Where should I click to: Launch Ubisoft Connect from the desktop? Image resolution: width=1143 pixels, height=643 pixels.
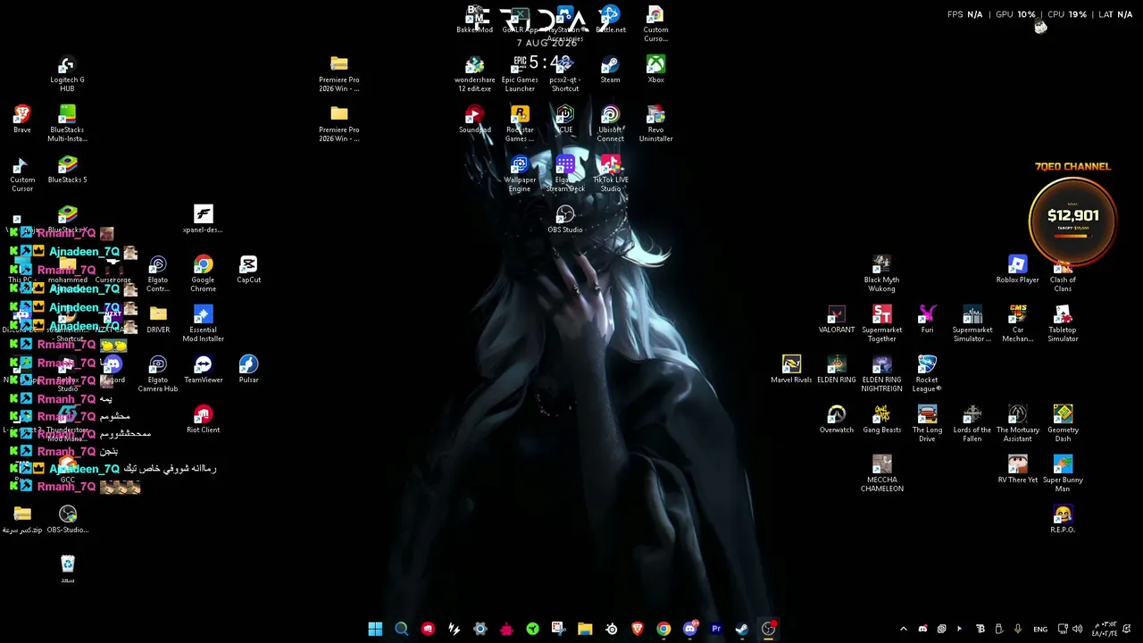(x=610, y=124)
